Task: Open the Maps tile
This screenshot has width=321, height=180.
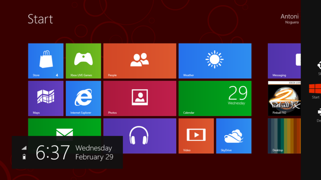Action: click(46, 98)
